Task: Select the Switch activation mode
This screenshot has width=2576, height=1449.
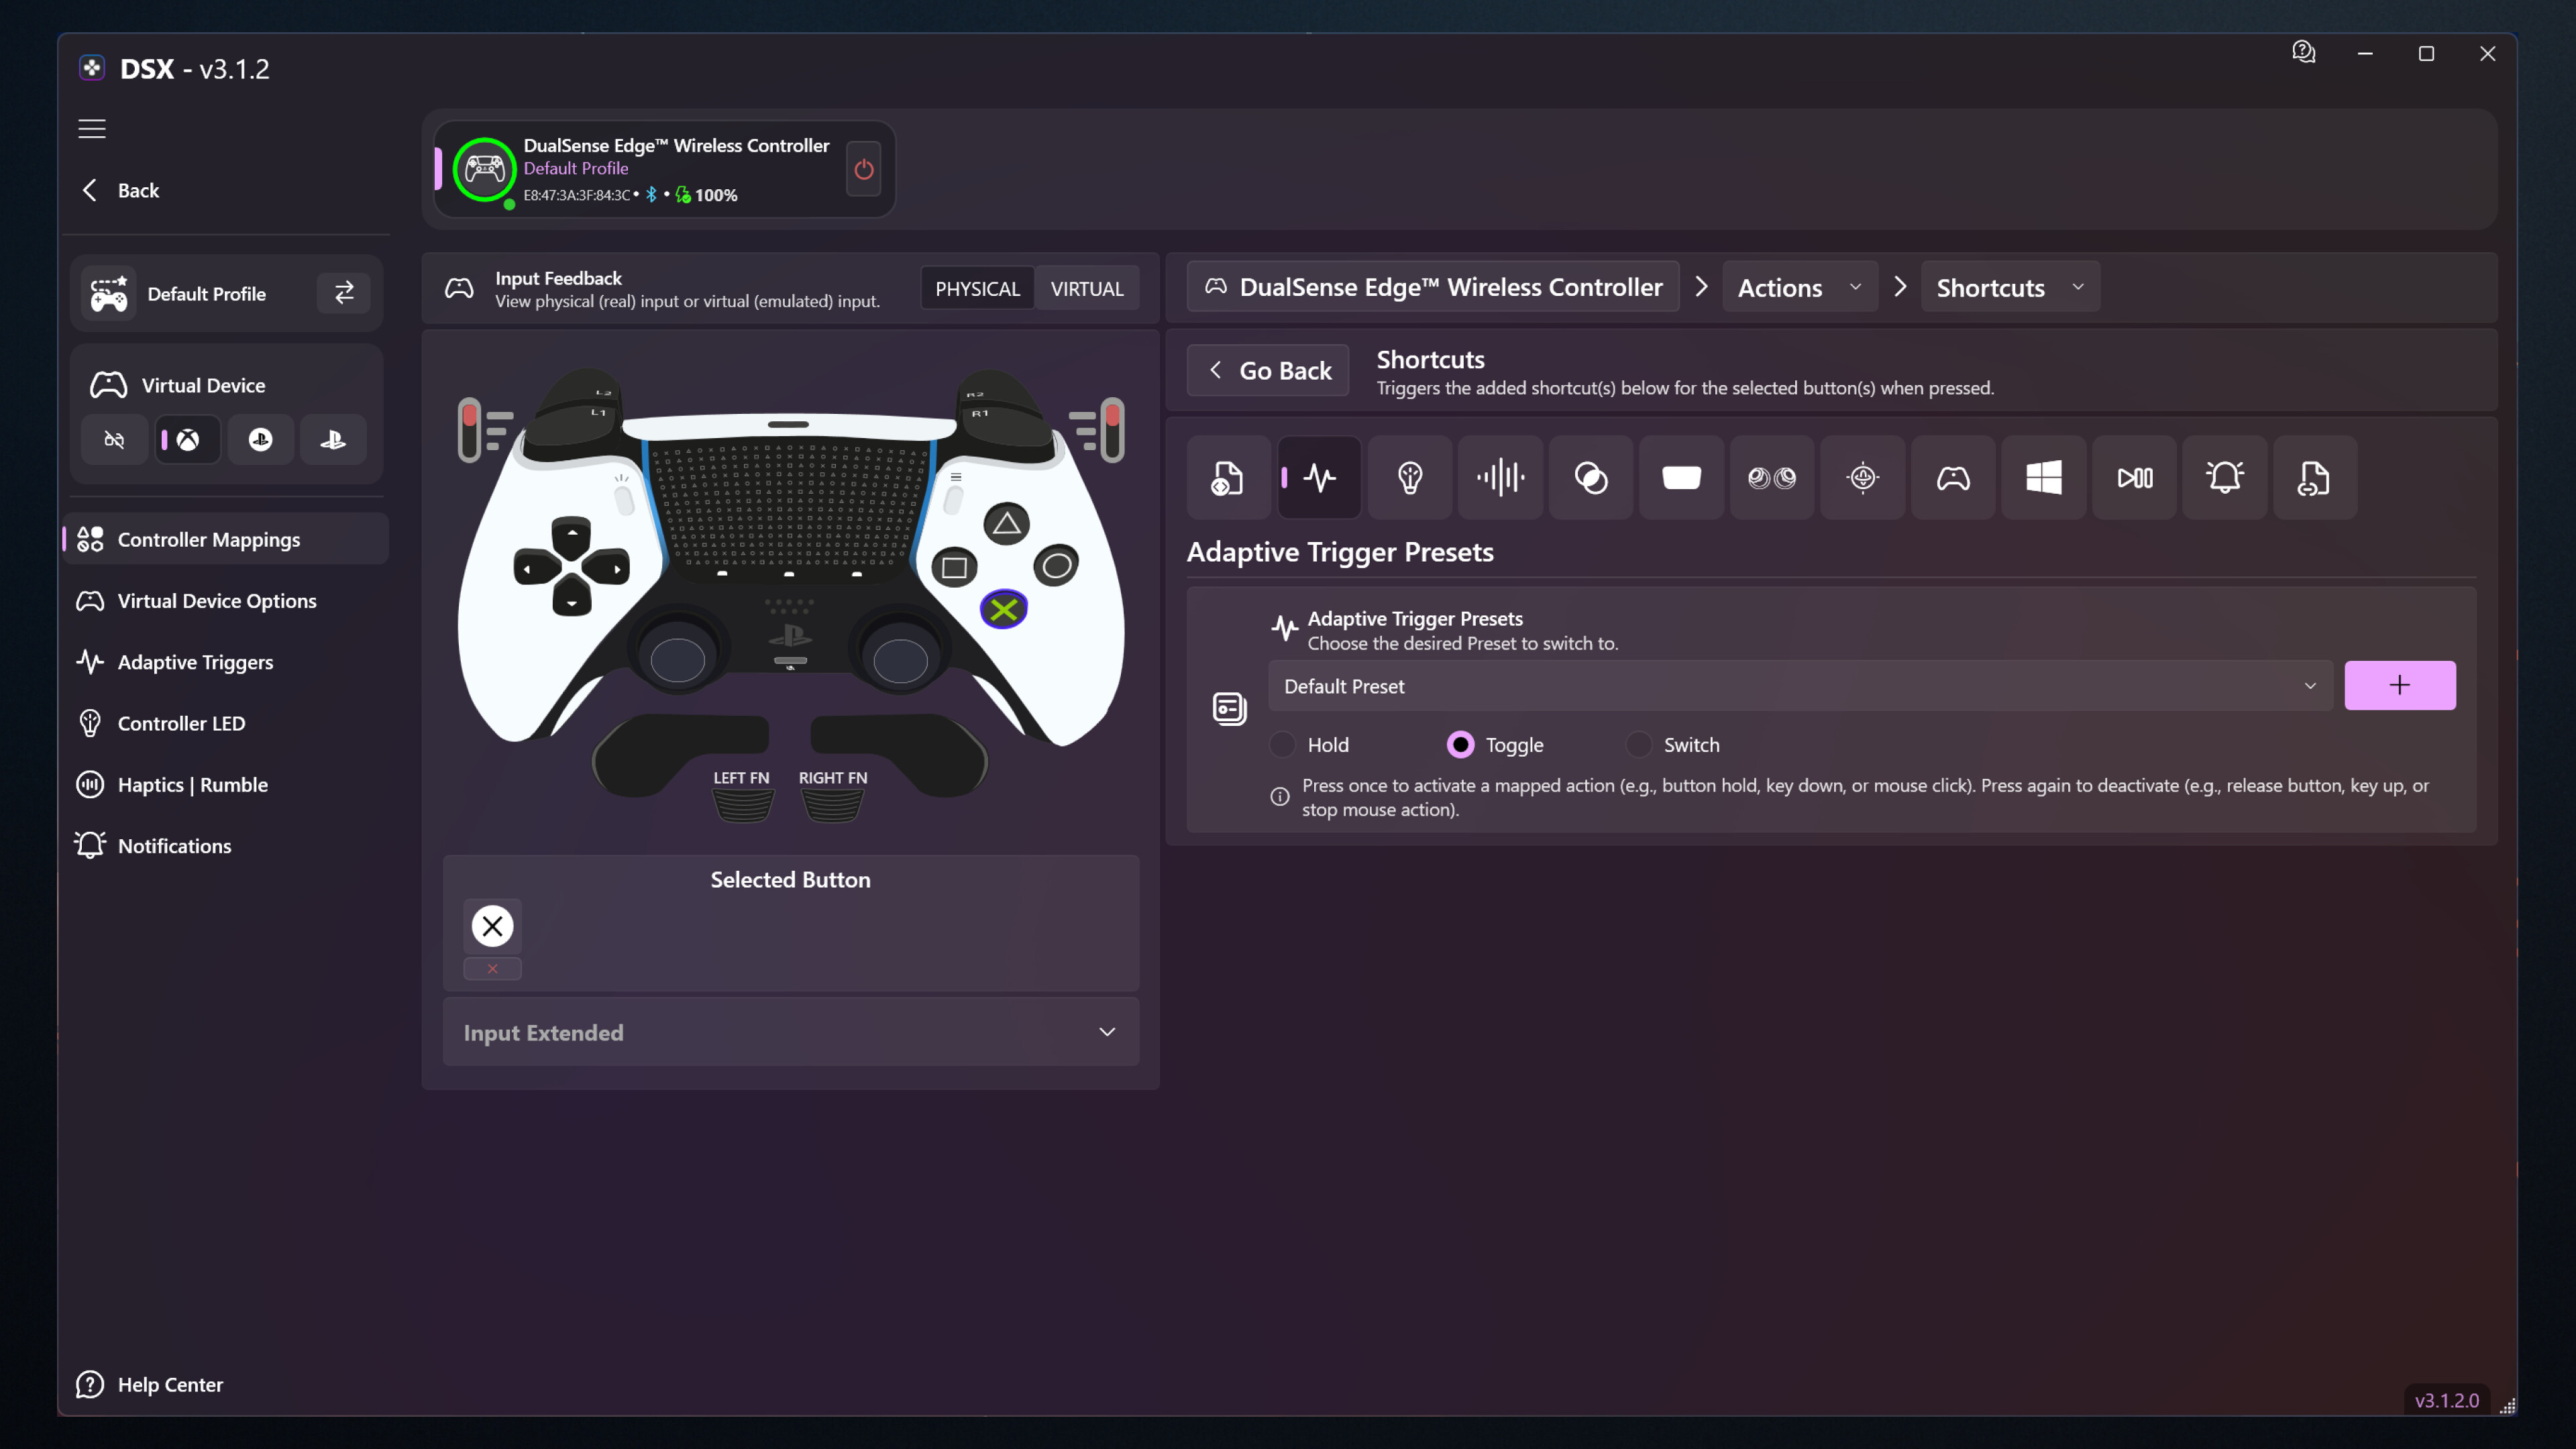Action: [x=1639, y=744]
